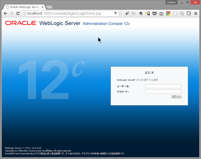Open the Chrome hamburger menu

[x=196, y=13]
